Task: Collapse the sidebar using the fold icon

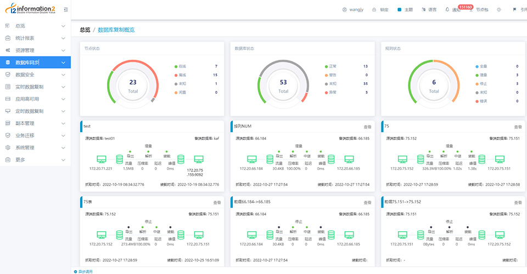Action: click(x=66, y=10)
